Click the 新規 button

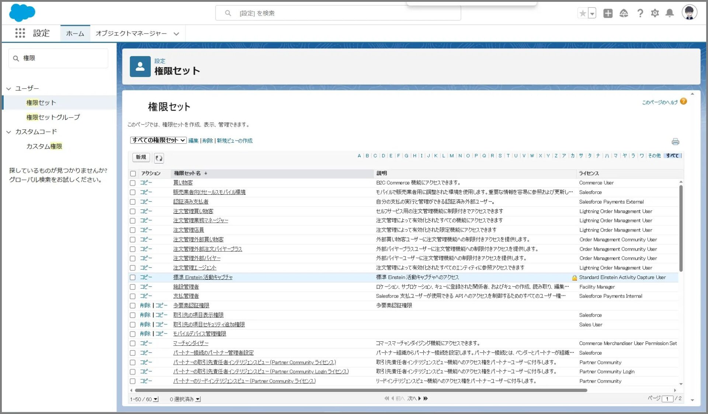[x=141, y=157]
